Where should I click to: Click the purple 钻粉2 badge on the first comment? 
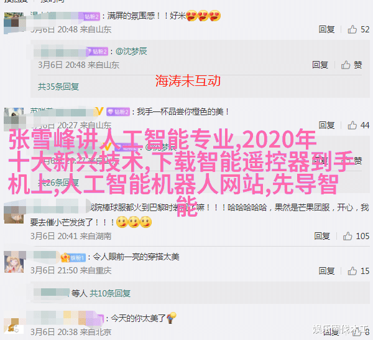pyautogui.click(x=91, y=16)
